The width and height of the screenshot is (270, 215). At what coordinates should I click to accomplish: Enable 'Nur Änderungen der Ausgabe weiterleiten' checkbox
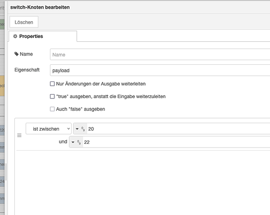pos(52,84)
